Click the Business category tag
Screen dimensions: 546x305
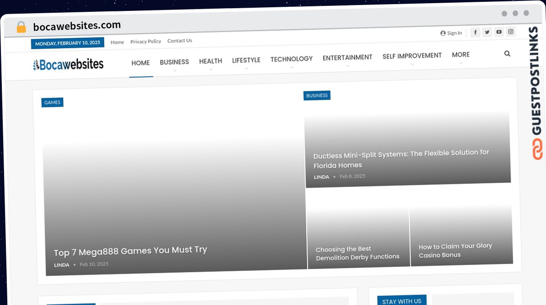[317, 96]
